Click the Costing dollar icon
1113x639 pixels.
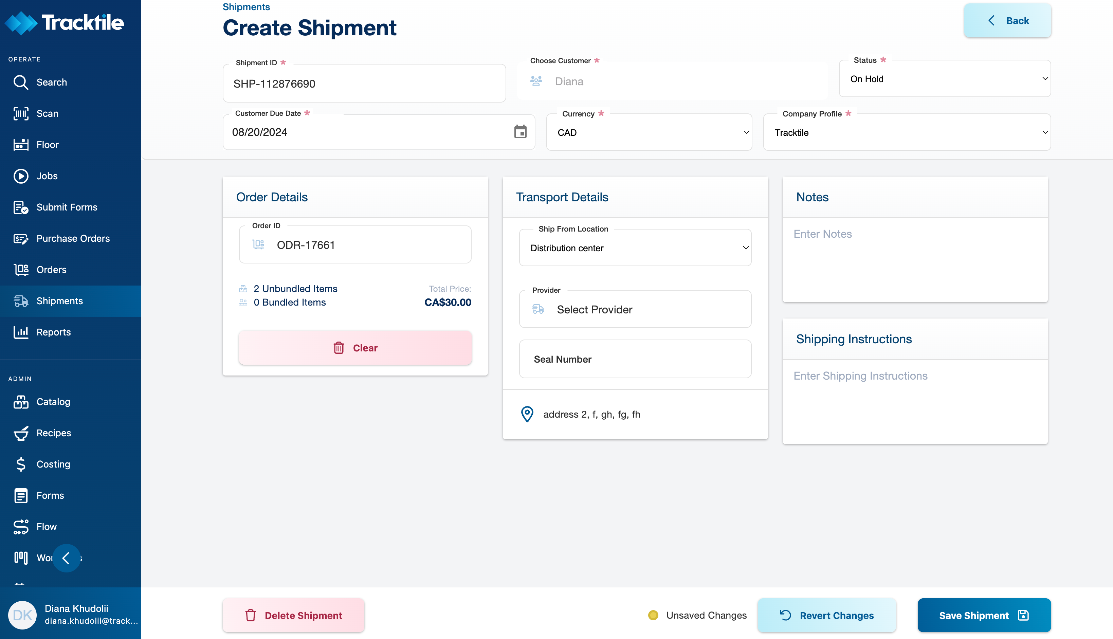coord(21,464)
